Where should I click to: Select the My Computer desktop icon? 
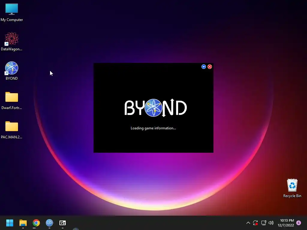[12, 12]
